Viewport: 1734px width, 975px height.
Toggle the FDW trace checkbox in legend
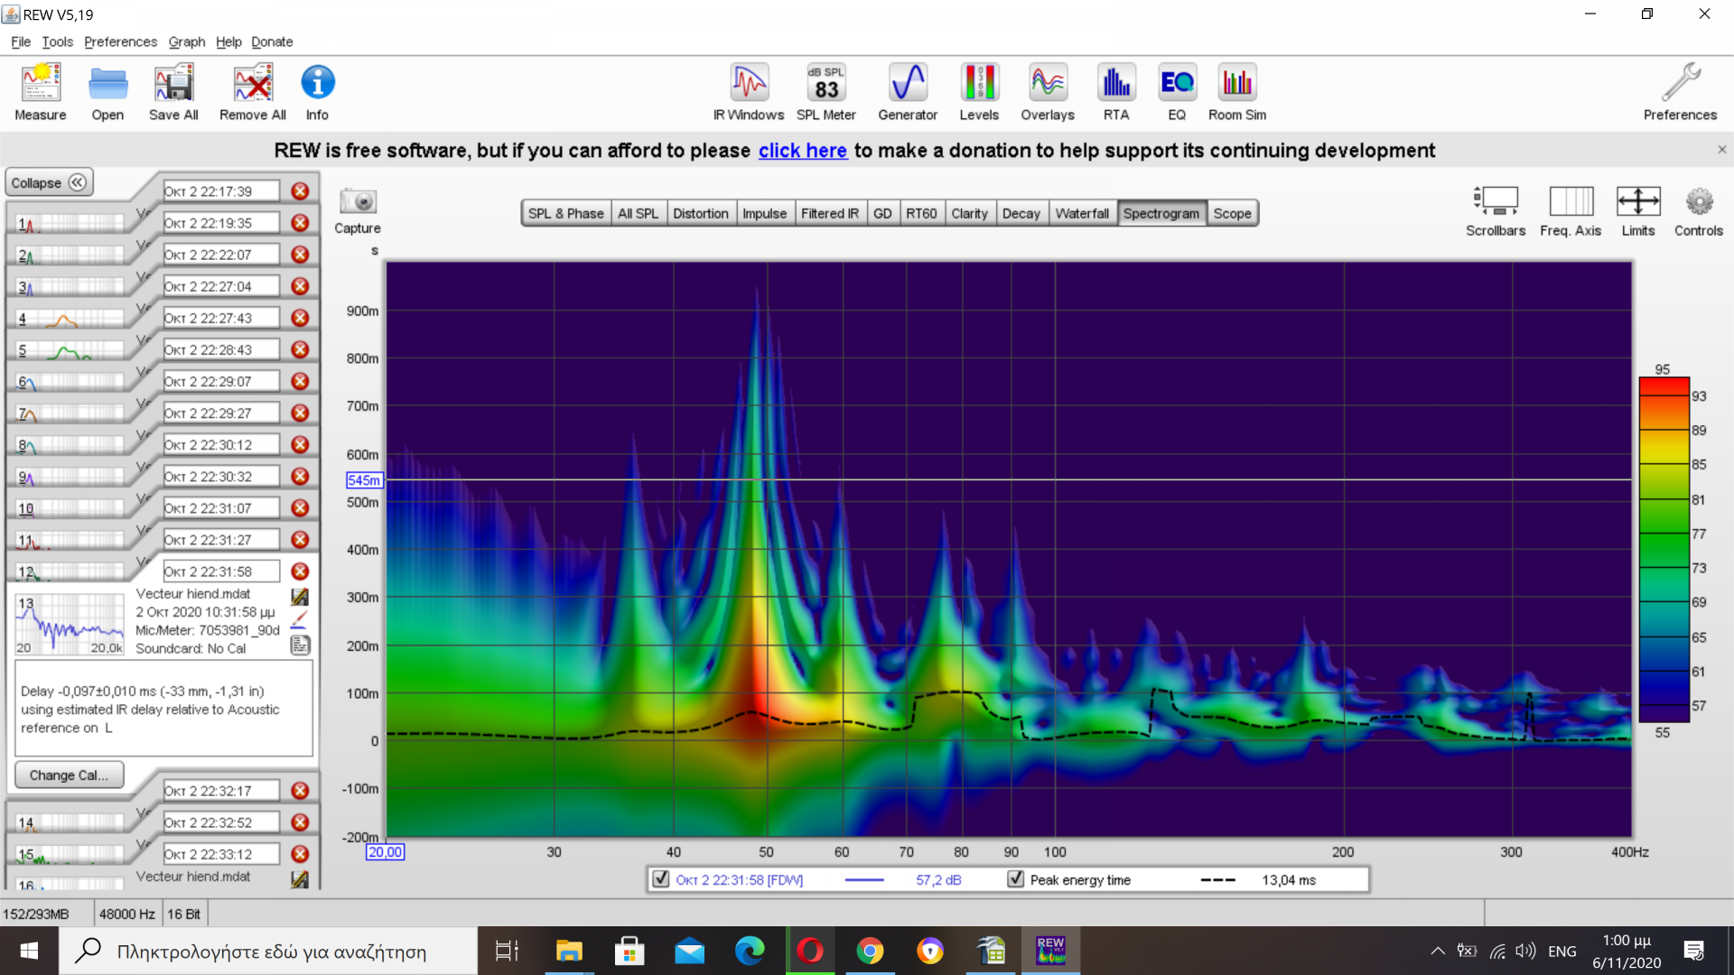[661, 878]
